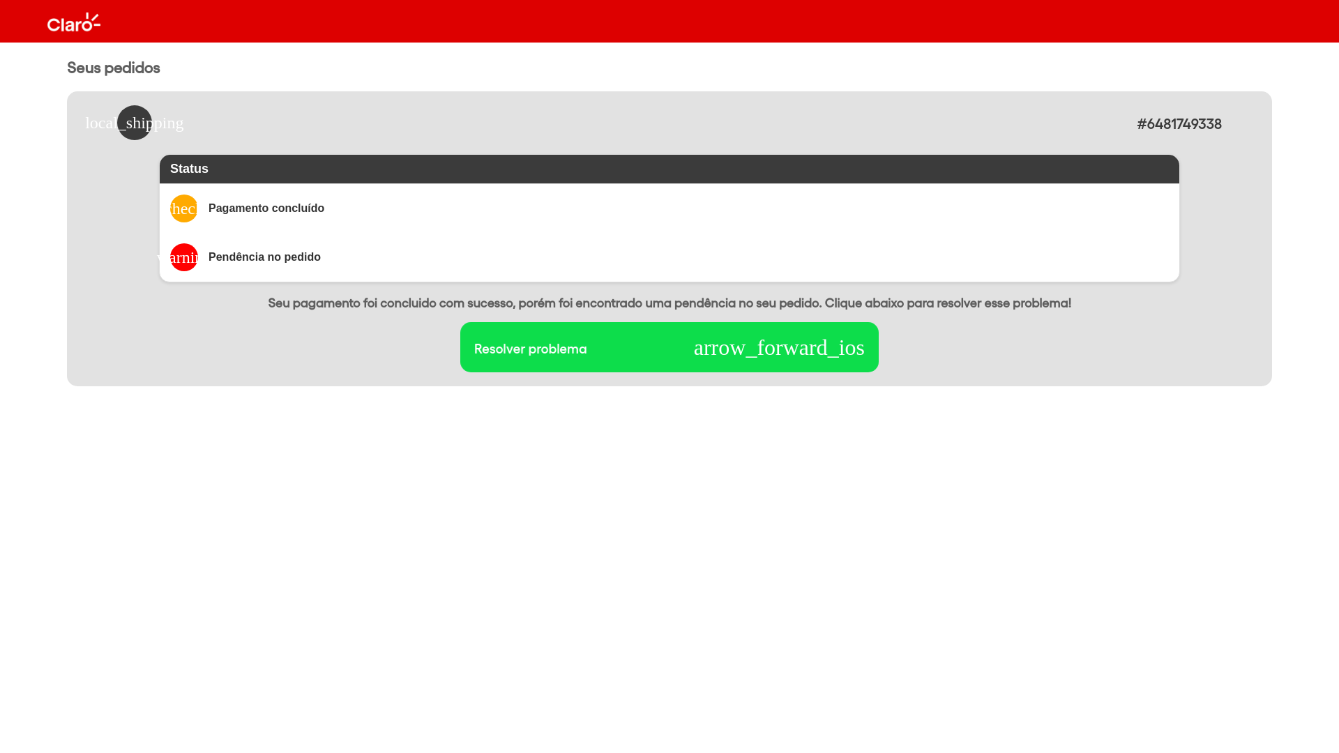Select the Seus pedidos heading
Image resolution: width=1339 pixels, height=753 pixels.
[x=114, y=68]
